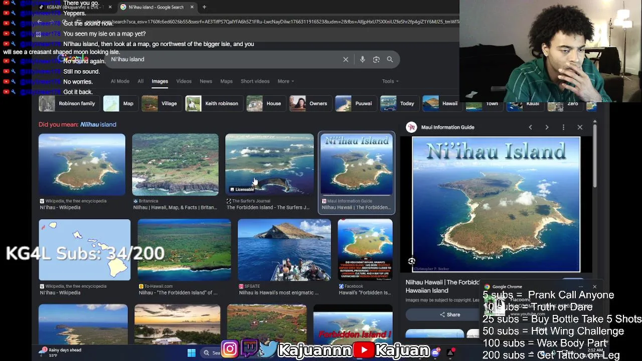This screenshot has width=642, height=361.
Task: Switch to the Videos tab
Action: [184, 81]
